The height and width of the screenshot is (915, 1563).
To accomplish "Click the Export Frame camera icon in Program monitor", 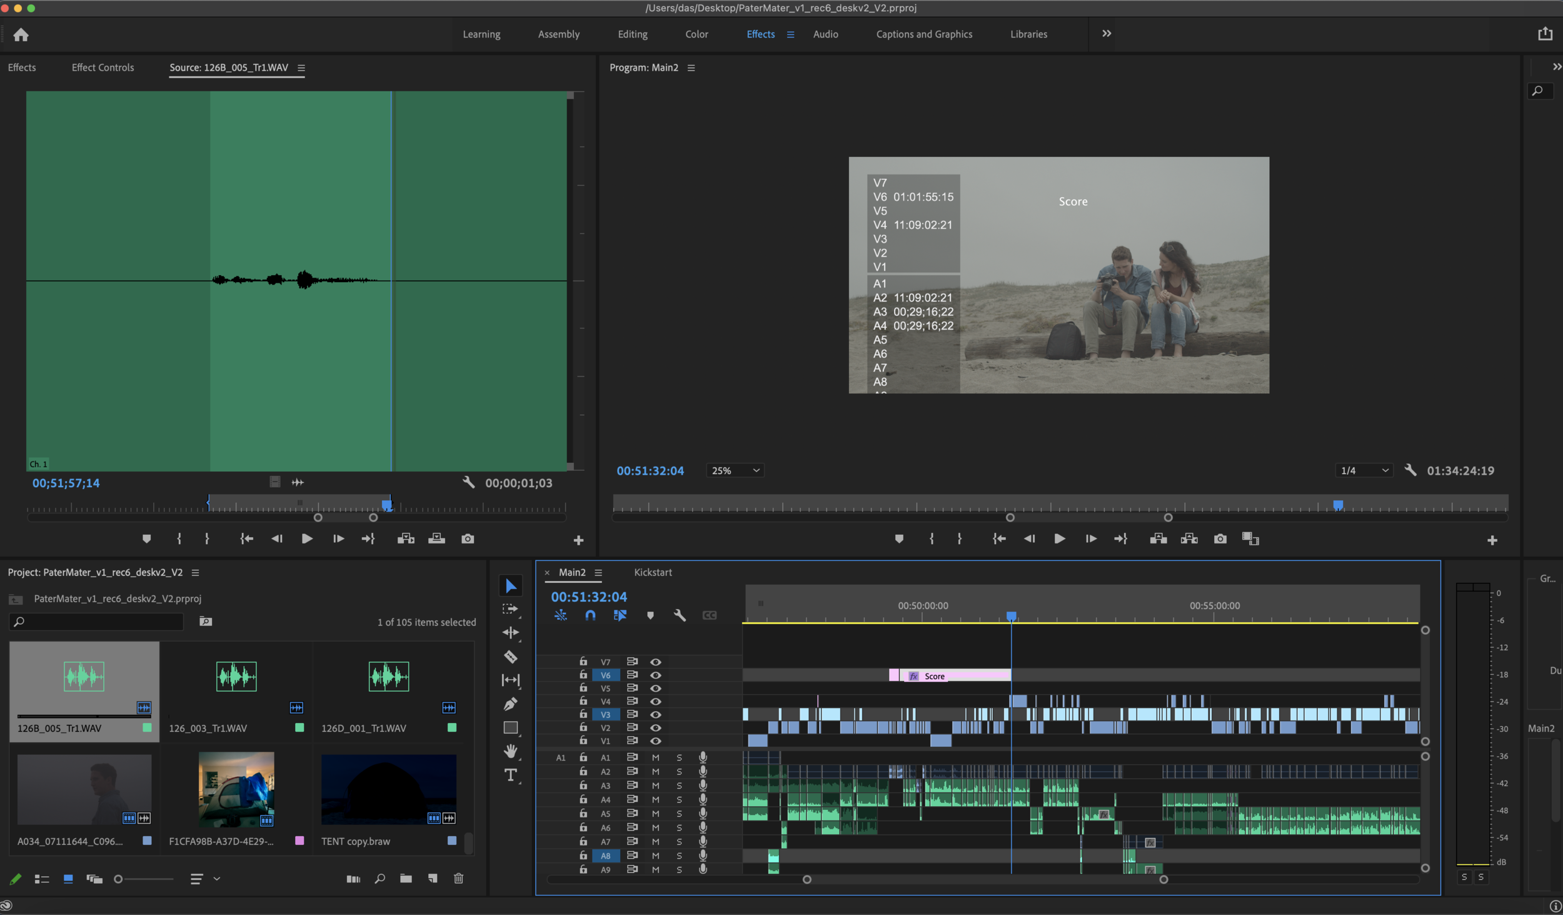I will [1220, 539].
